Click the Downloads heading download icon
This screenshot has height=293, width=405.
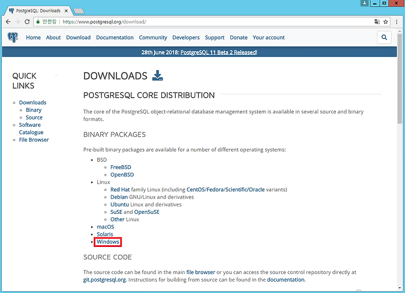pyautogui.click(x=157, y=76)
